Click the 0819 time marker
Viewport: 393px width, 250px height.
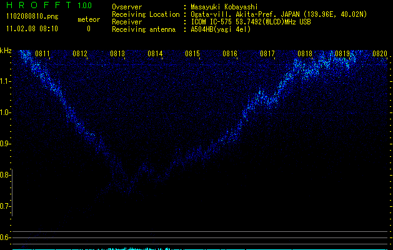(x=342, y=54)
